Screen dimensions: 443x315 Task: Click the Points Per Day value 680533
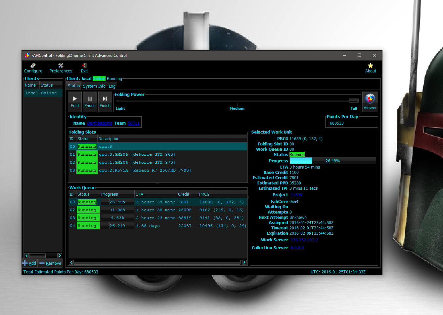click(x=337, y=123)
